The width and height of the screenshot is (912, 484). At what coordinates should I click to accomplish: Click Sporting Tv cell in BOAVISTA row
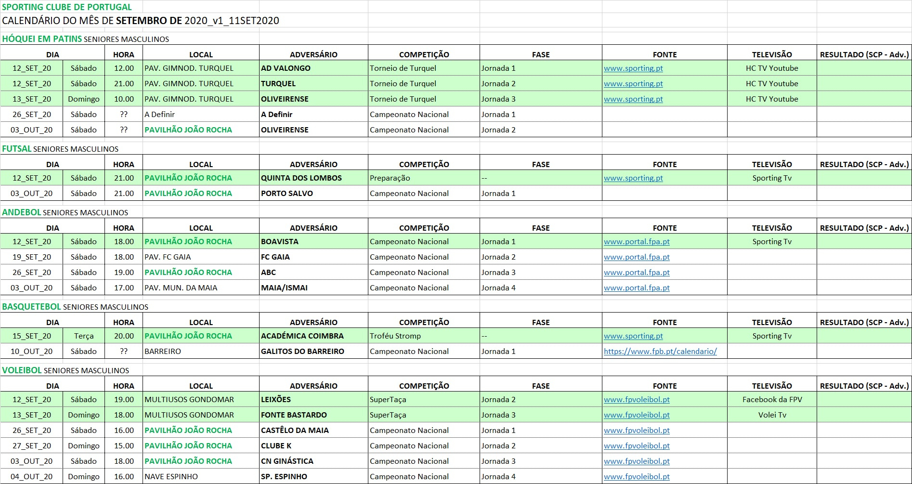[772, 242]
